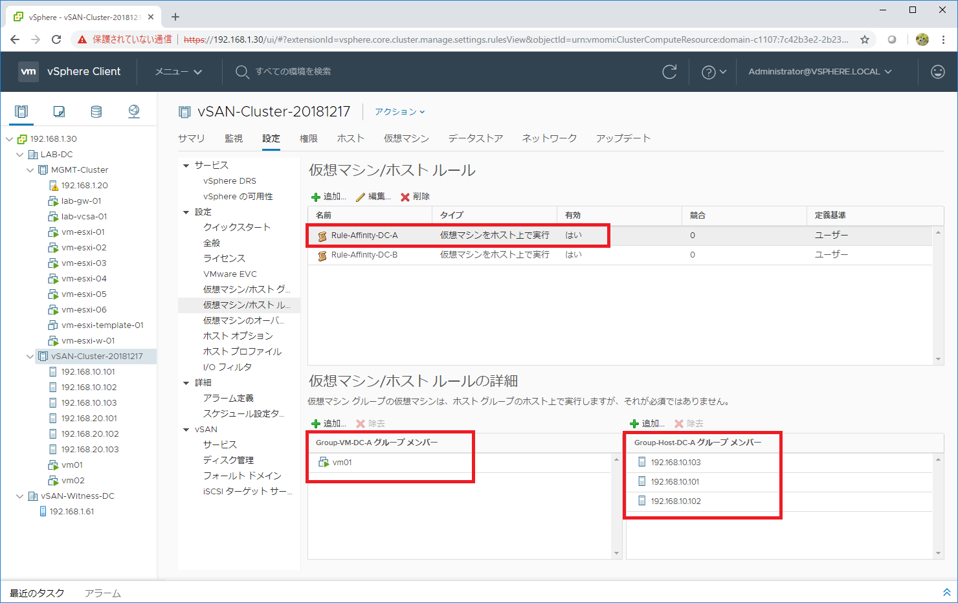Select host 192.168.10.101 in tree

click(89, 372)
